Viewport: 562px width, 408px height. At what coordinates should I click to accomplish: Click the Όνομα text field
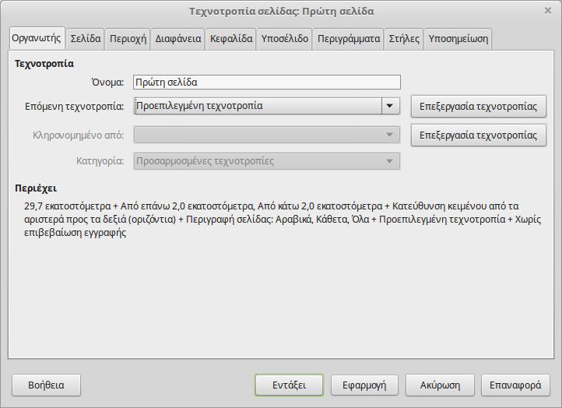coord(266,83)
